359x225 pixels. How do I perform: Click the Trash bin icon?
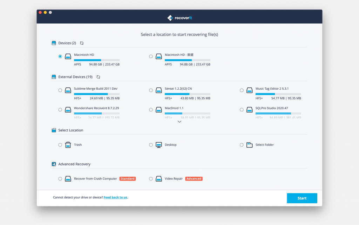point(68,145)
